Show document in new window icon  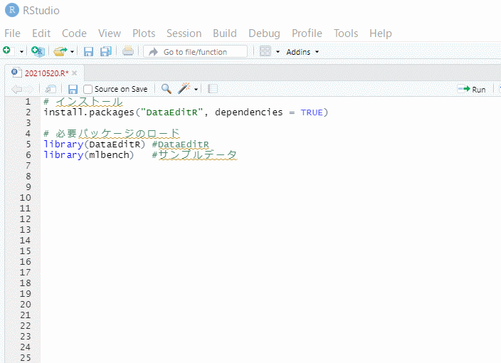click(51, 89)
